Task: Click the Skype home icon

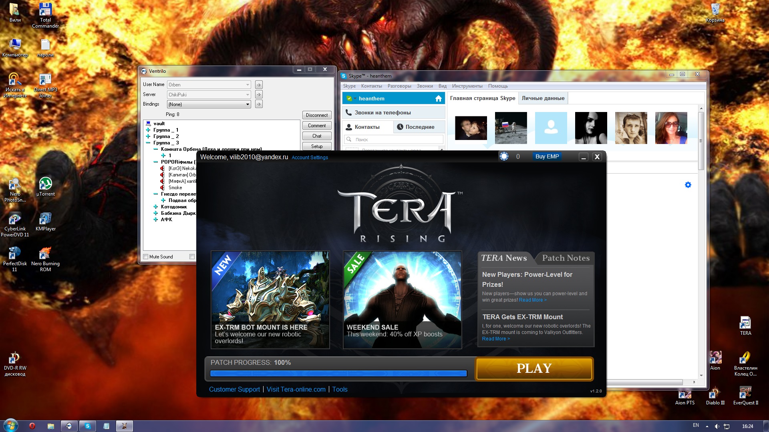Action: pos(439,98)
